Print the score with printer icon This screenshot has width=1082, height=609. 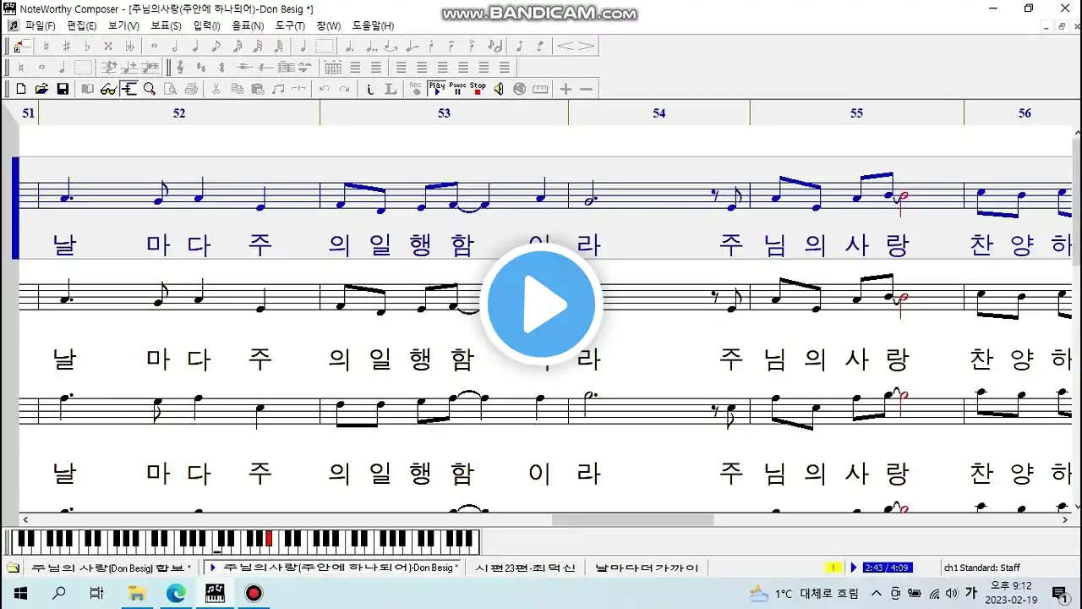tap(191, 89)
